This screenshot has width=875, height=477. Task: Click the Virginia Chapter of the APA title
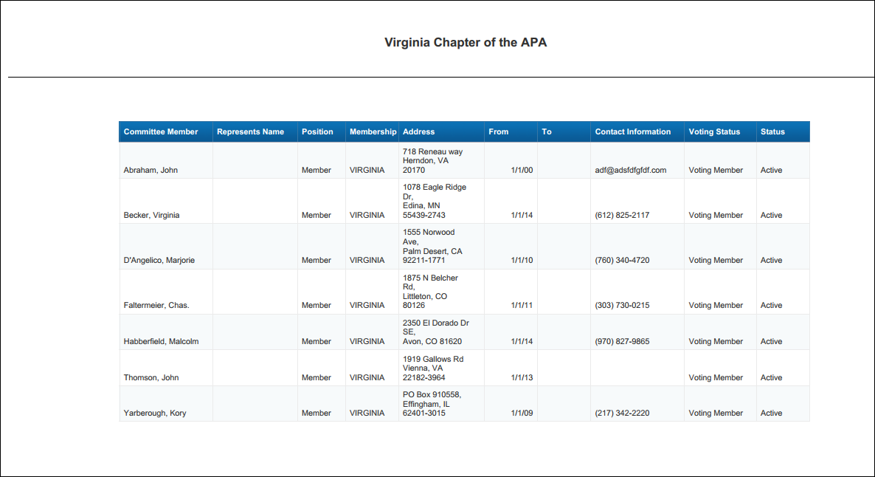466,42
